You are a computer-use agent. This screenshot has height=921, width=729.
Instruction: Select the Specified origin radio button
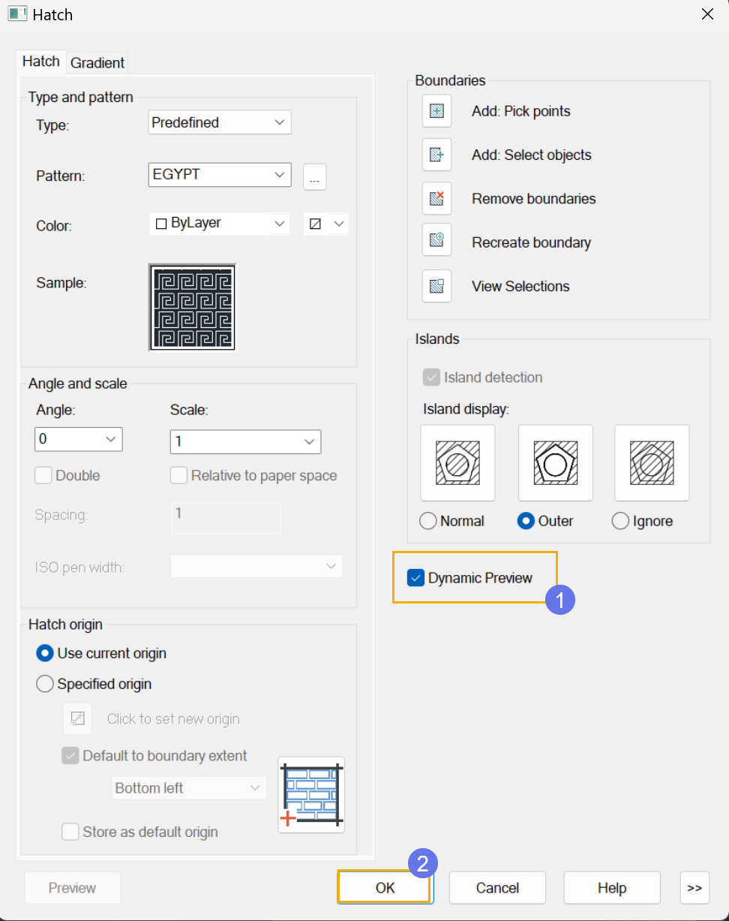[x=45, y=684]
